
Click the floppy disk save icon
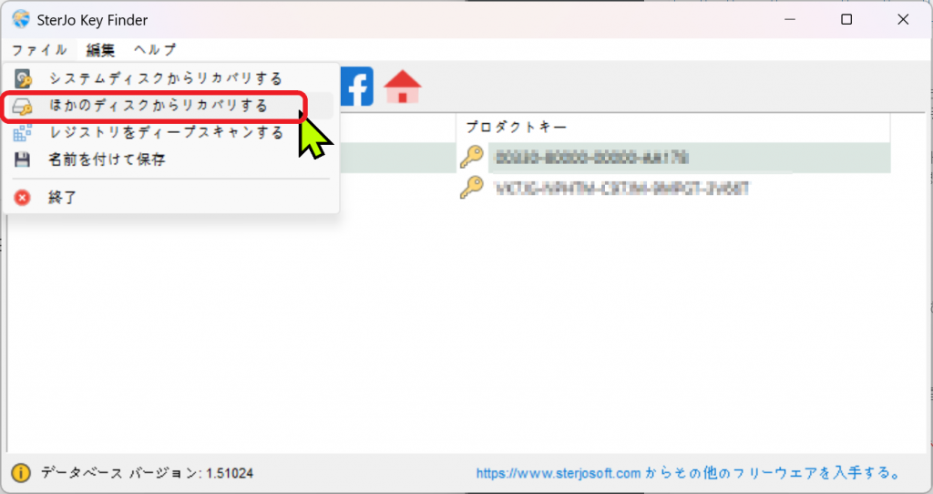(23, 160)
